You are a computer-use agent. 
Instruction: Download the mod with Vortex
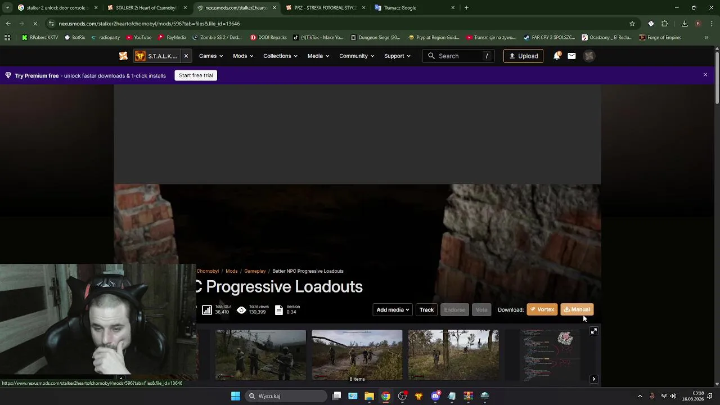click(x=542, y=309)
